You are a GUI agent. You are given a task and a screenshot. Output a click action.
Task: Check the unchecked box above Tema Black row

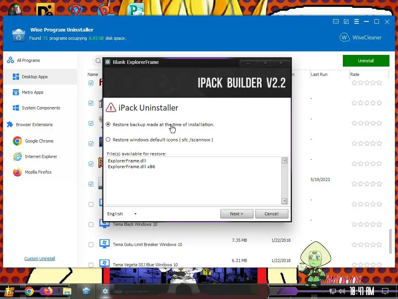point(91,204)
